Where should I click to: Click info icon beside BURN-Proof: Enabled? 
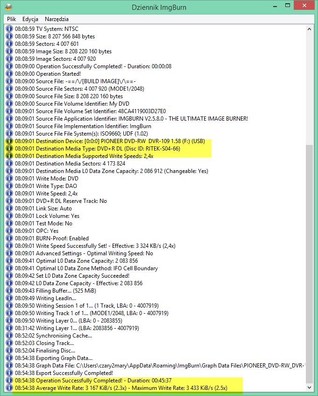[x=9, y=238]
